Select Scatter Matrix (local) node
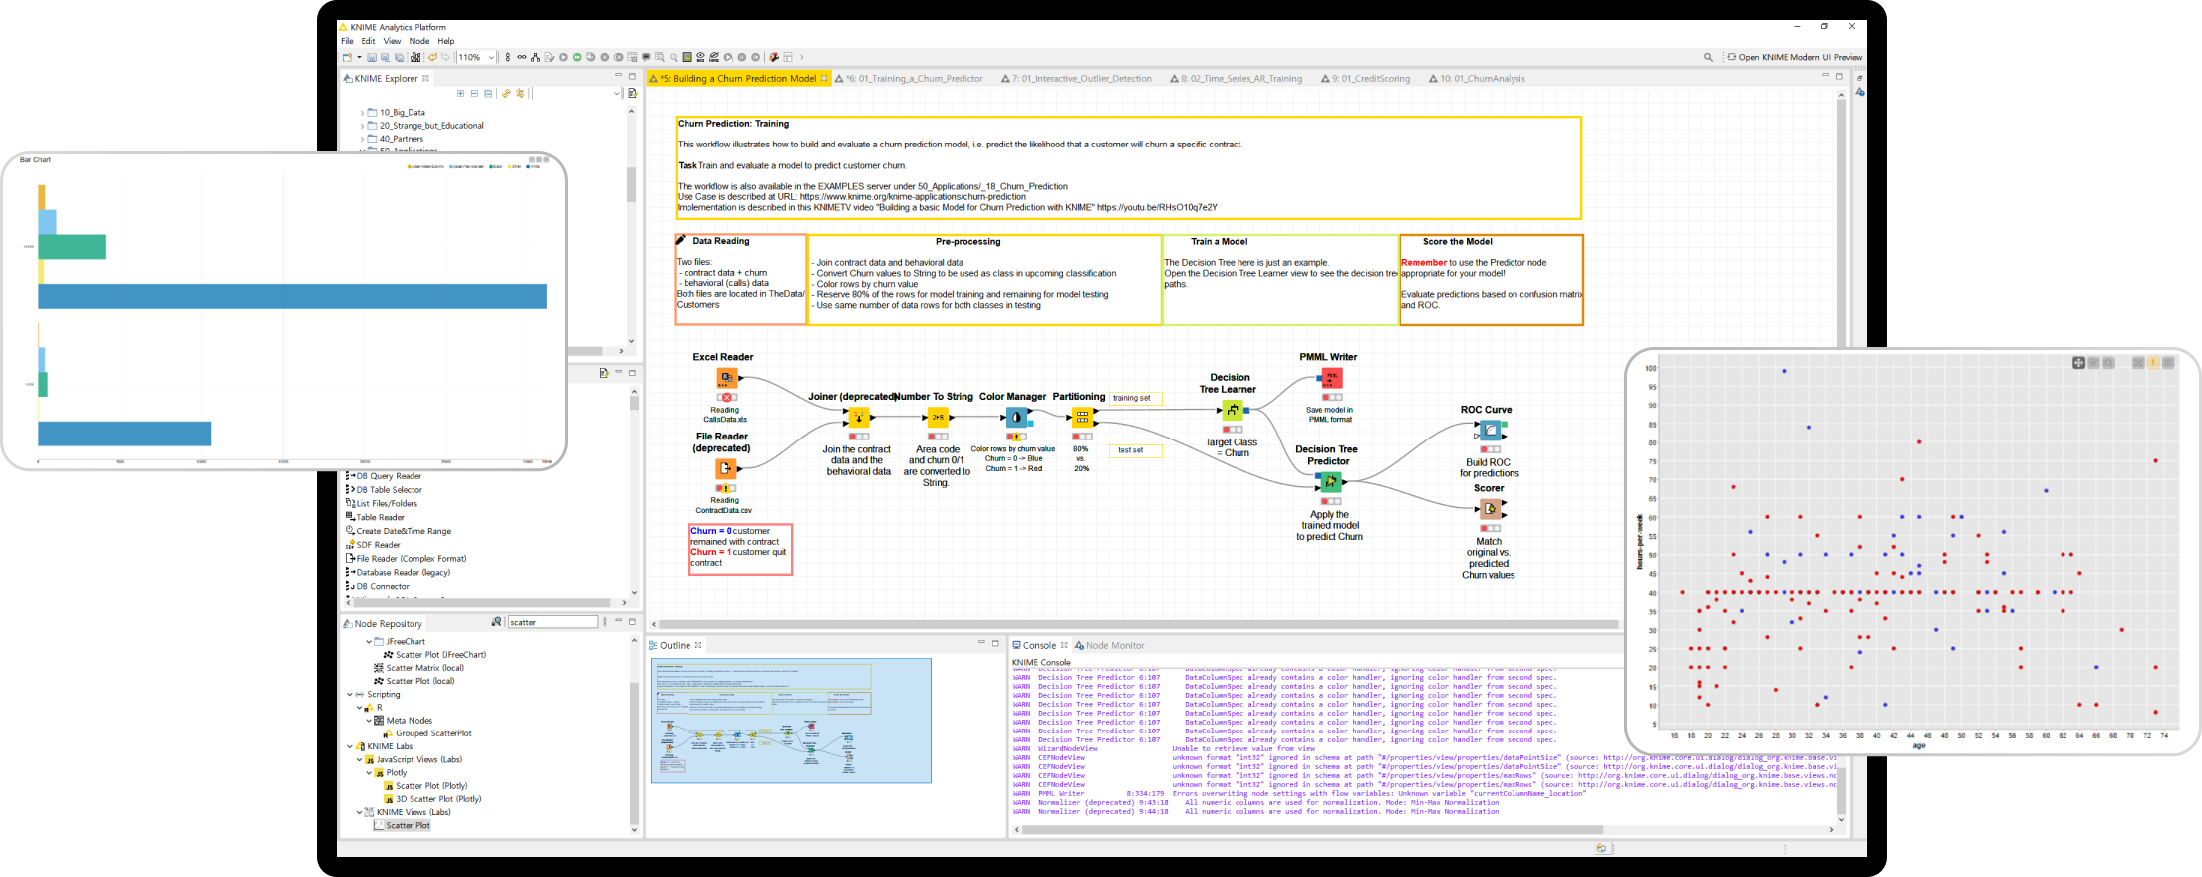Screen dimensions: 2202x877 pos(419,668)
